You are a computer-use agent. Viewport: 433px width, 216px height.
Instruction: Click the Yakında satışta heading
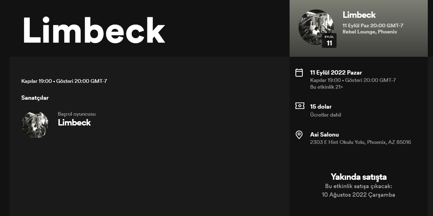358,177
